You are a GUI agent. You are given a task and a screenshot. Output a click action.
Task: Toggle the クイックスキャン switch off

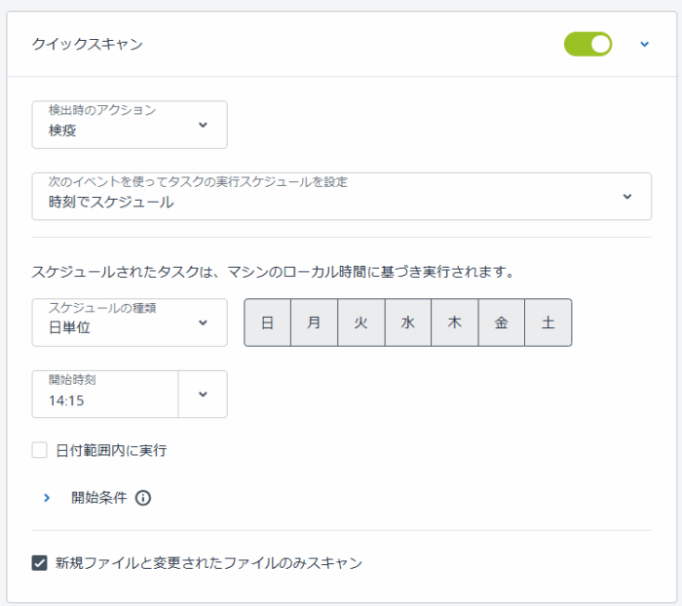coord(587,44)
